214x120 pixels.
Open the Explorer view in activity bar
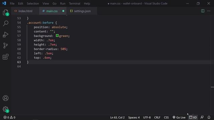5,12
